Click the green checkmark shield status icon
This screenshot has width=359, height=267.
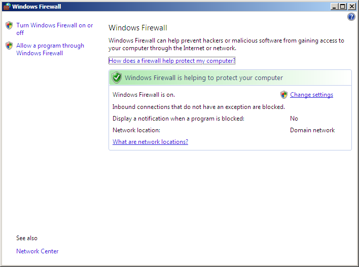point(117,78)
